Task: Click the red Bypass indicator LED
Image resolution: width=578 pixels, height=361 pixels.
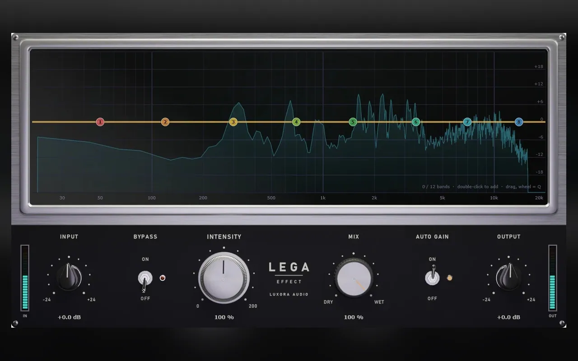Action: 163,278
